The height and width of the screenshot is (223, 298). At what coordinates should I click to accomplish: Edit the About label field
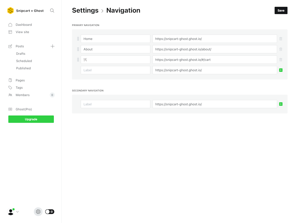(115, 49)
